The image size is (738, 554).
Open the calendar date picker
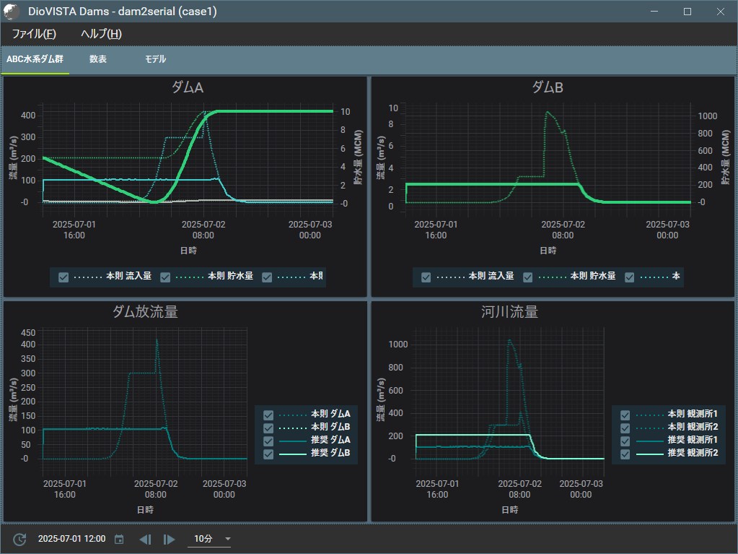click(119, 539)
